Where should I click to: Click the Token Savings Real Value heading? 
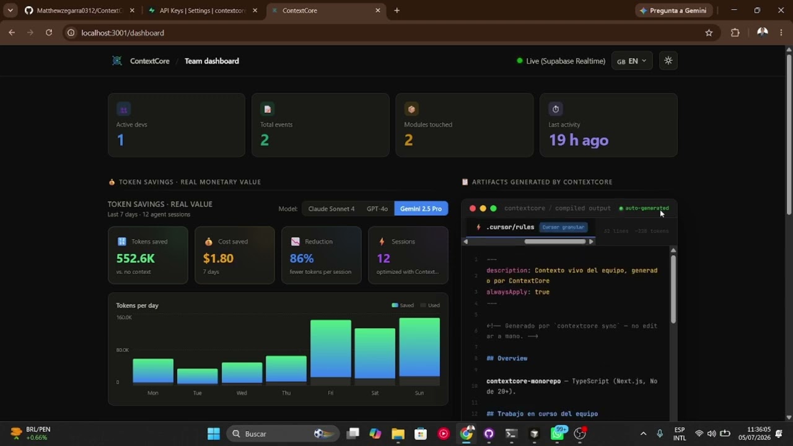click(160, 204)
